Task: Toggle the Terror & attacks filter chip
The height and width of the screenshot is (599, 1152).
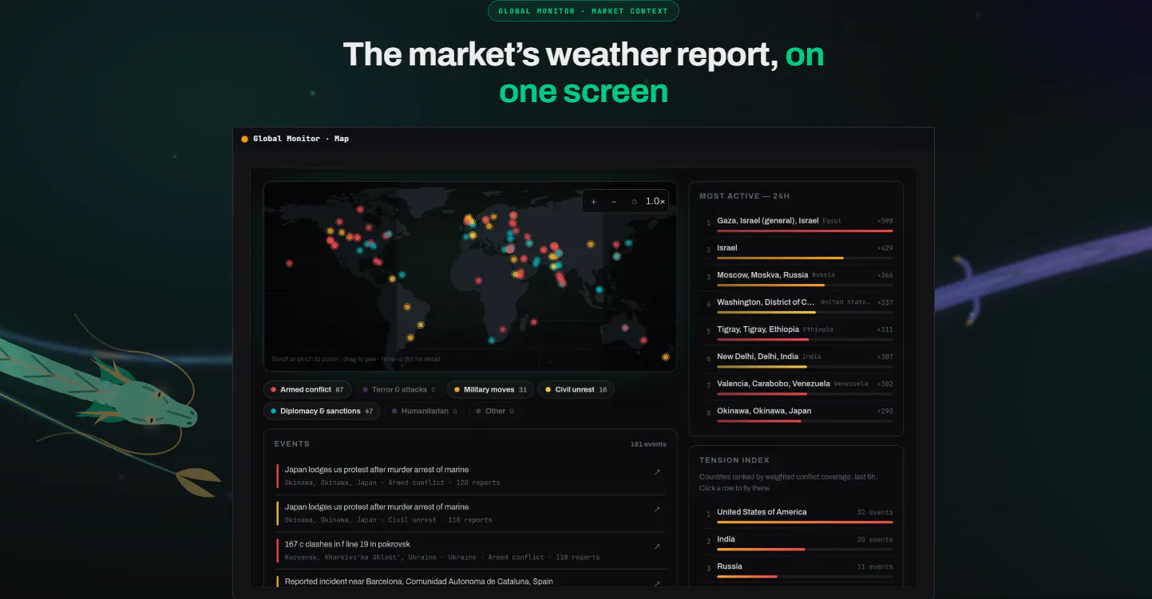Action: coord(399,389)
